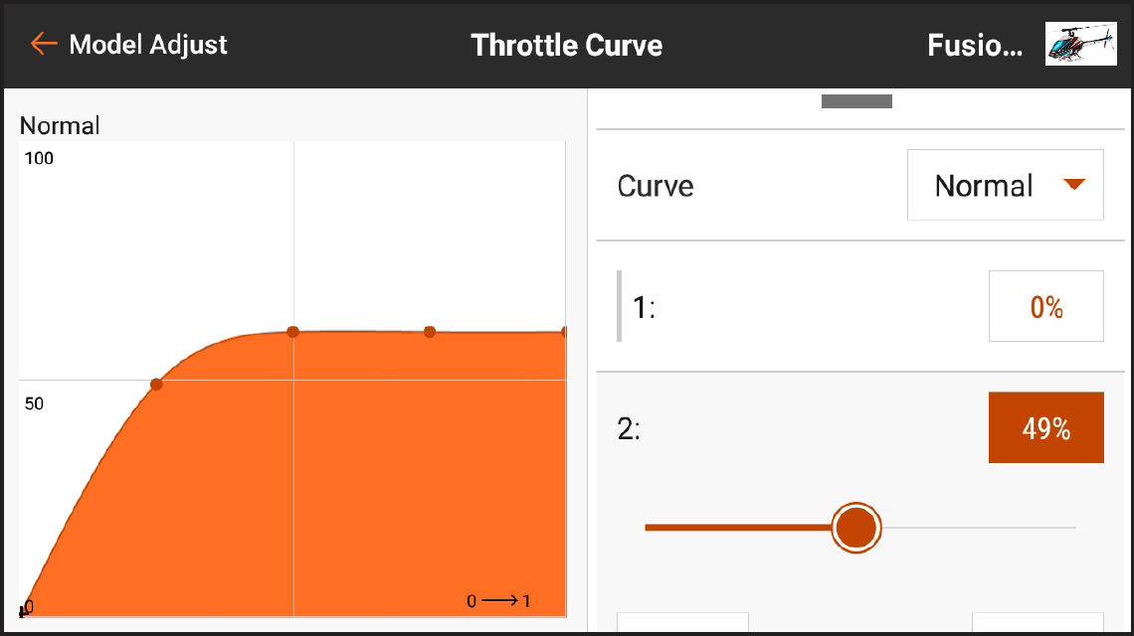The image size is (1134, 636).
Task: Open point 1 value box showing 0%
Action: (1045, 306)
